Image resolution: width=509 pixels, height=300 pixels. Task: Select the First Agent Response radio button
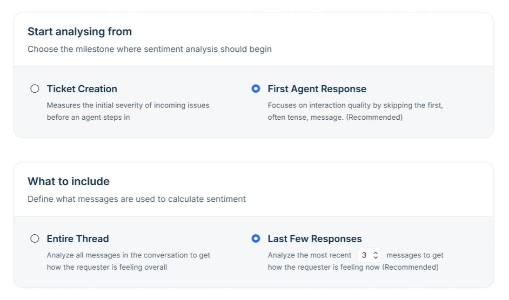pyautogui.click(x=256, y=88)
